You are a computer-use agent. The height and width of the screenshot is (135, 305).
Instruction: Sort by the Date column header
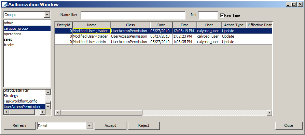tap(161, 25)
